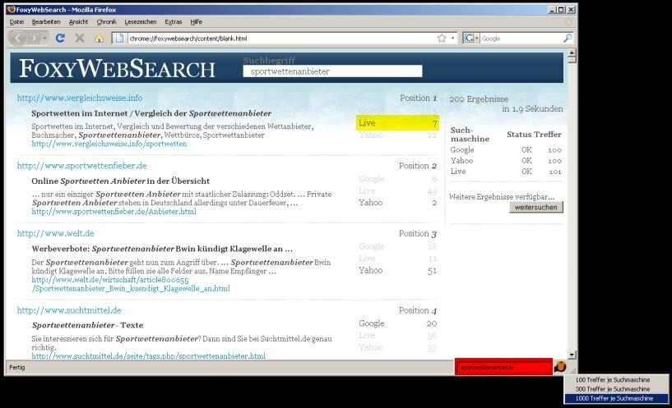Open the http://www.suchtmittel.de heading link

click(x=69, y=310)
